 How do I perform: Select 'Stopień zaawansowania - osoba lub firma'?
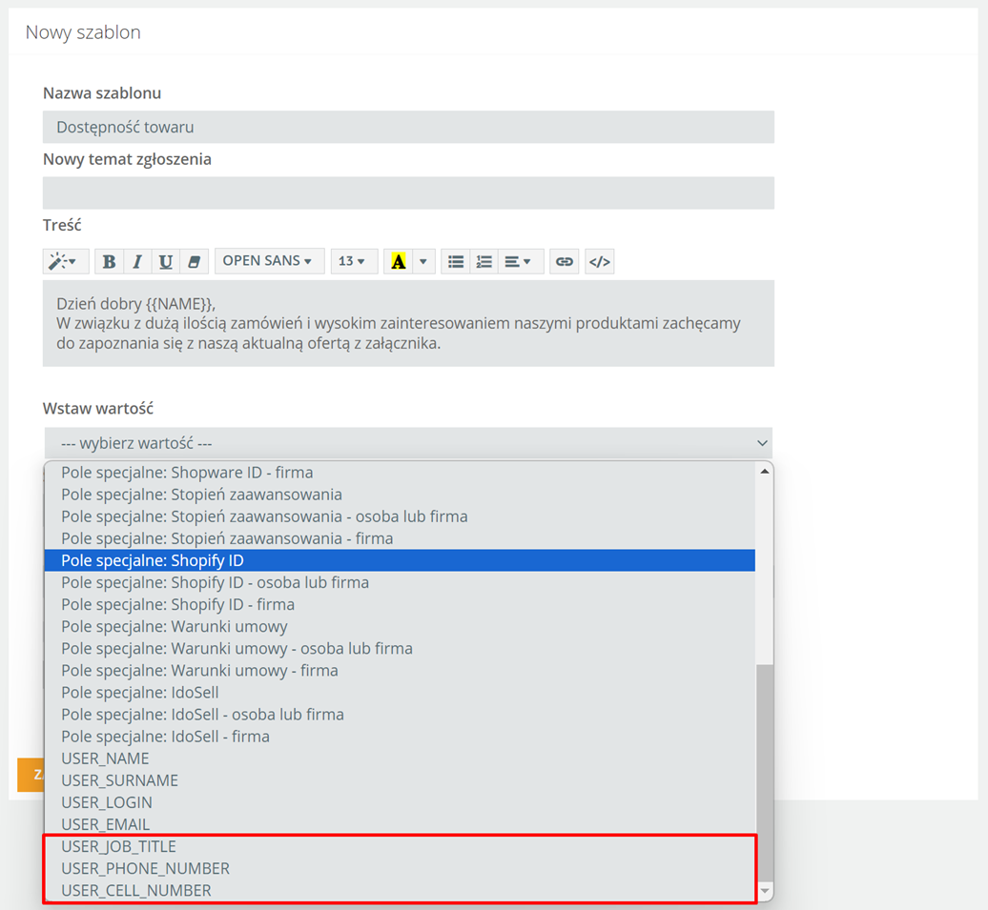(400, 516)
